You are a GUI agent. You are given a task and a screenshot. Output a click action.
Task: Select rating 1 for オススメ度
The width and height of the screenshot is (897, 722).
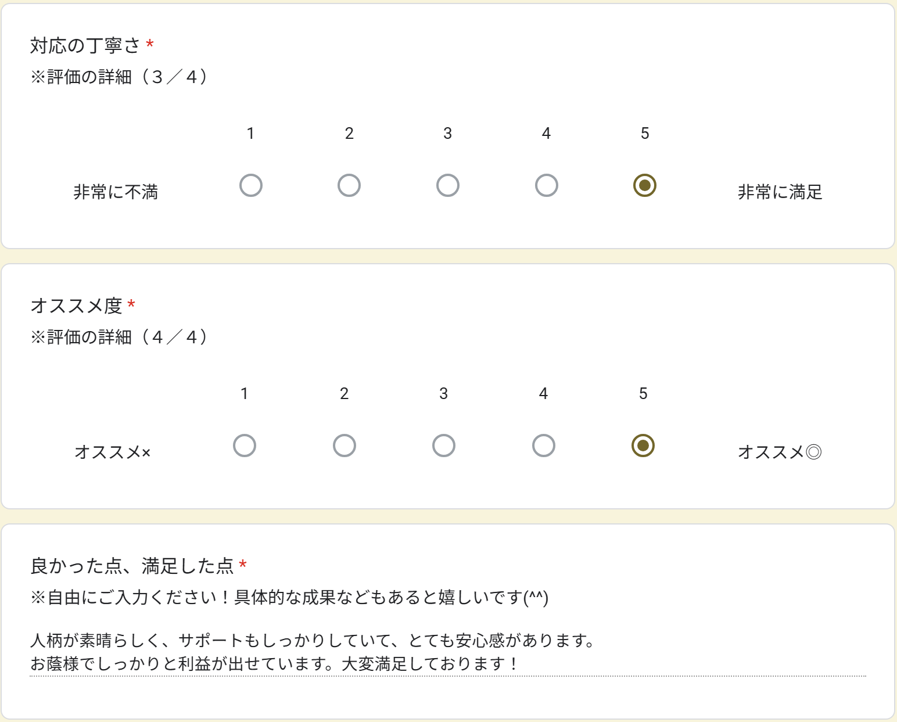(x=245, y=446)
